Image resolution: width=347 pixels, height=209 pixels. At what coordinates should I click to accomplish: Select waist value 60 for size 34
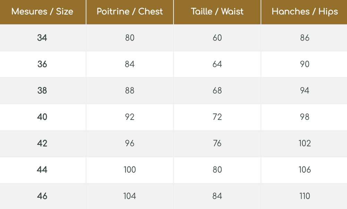(x=217, y=38)
